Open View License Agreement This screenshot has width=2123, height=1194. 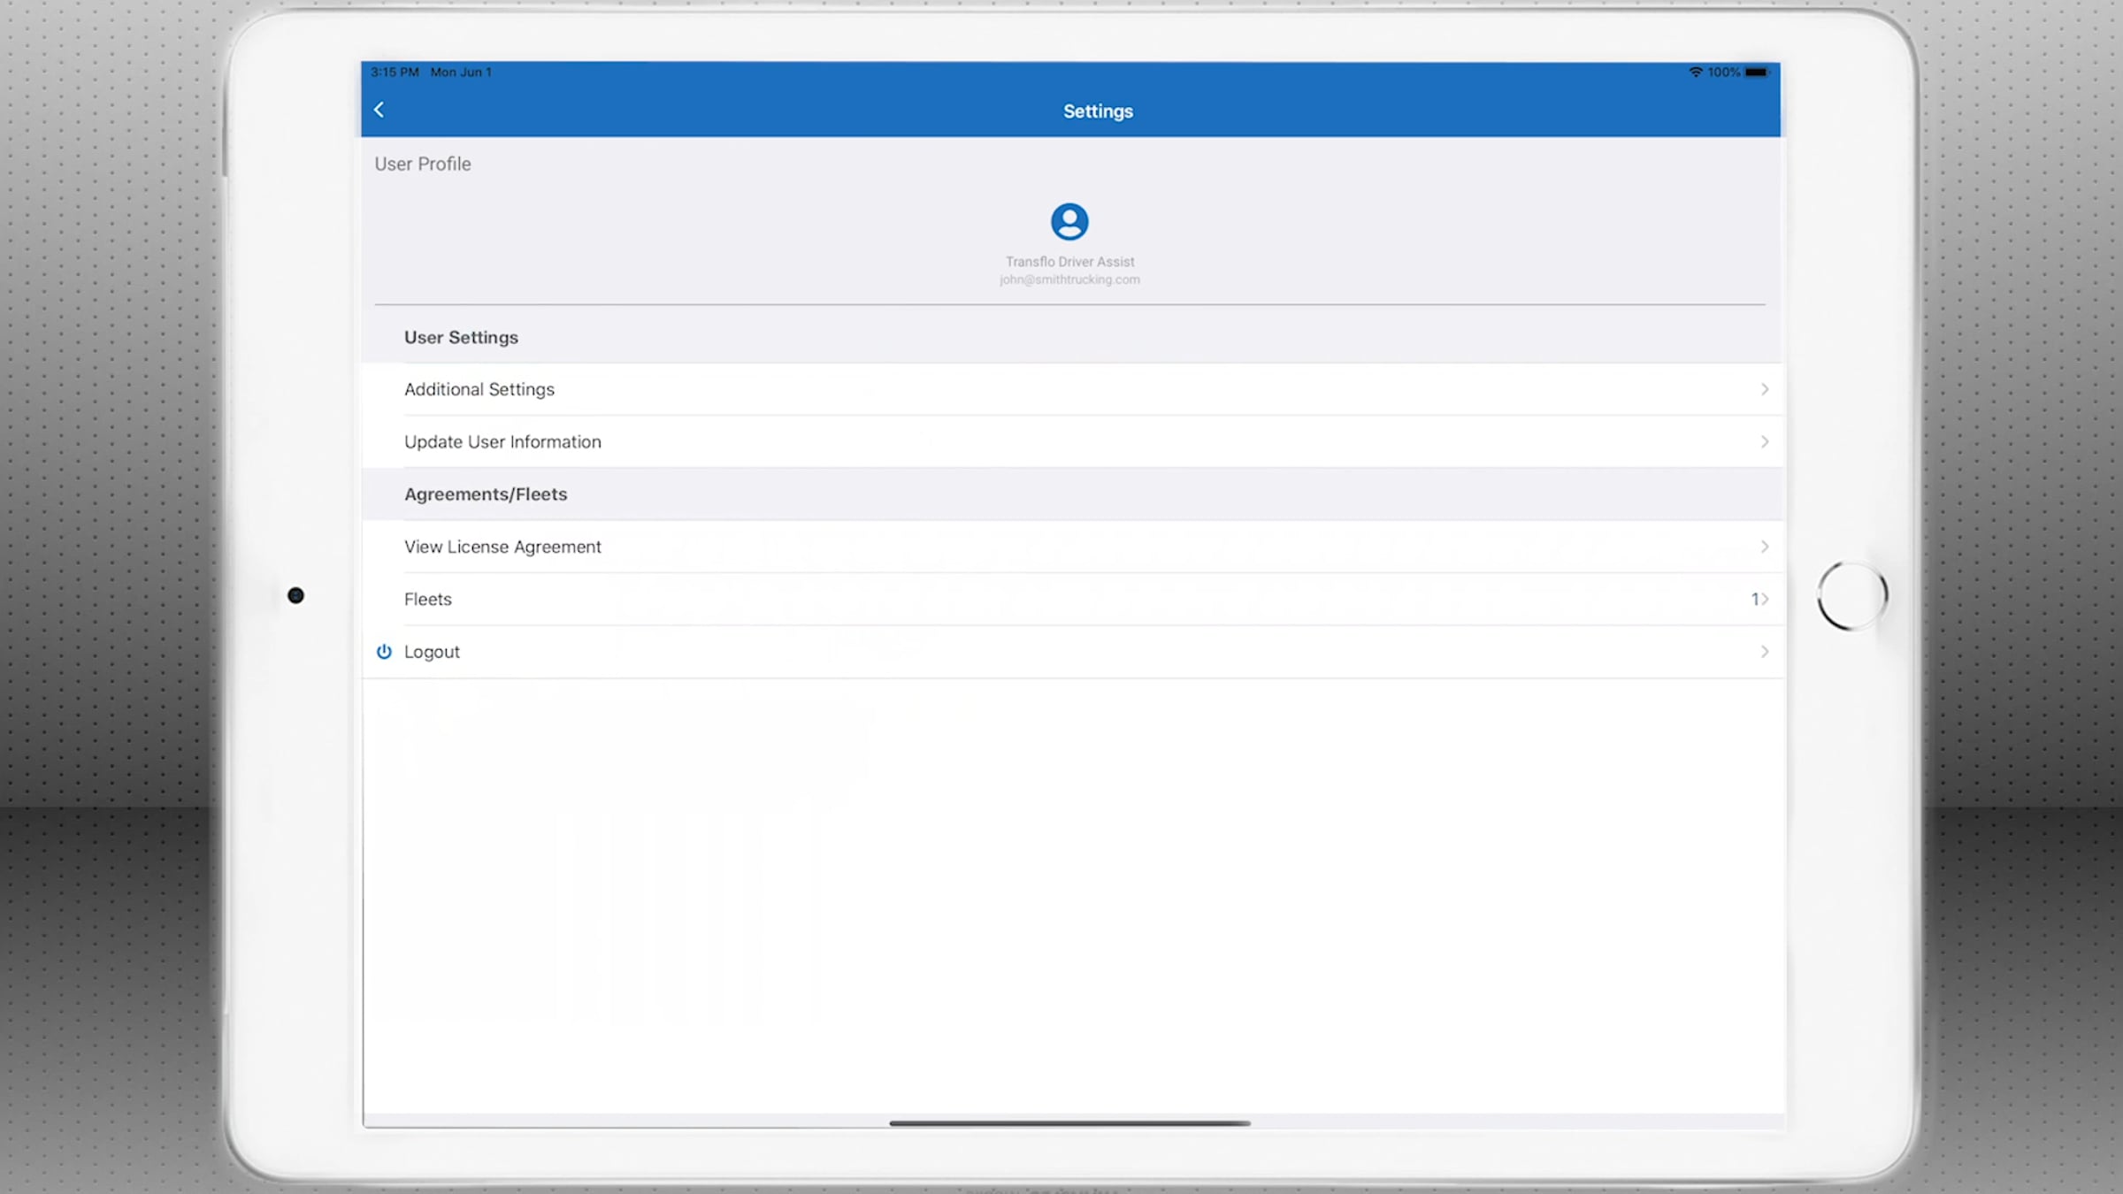(x=502, y=547)
